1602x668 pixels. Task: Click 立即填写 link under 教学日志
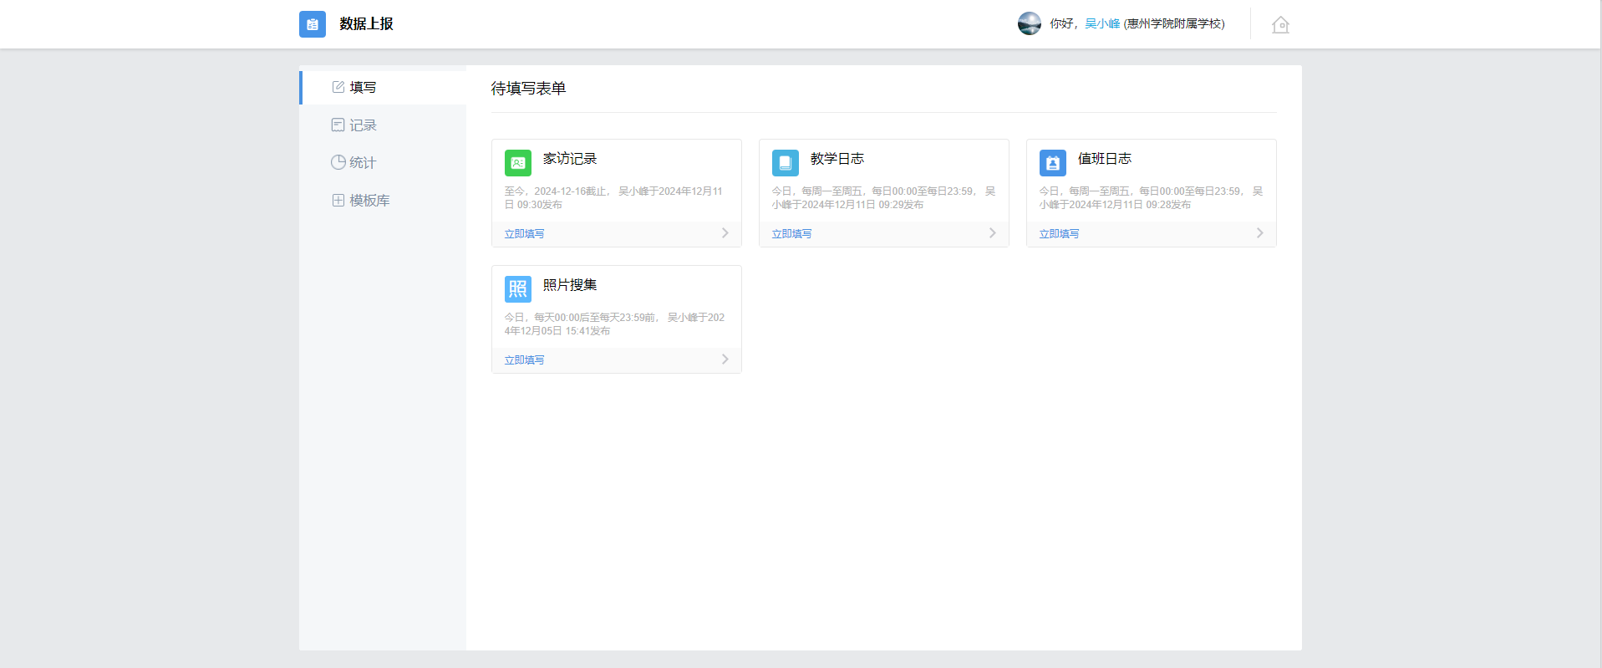tap(791, 234)
